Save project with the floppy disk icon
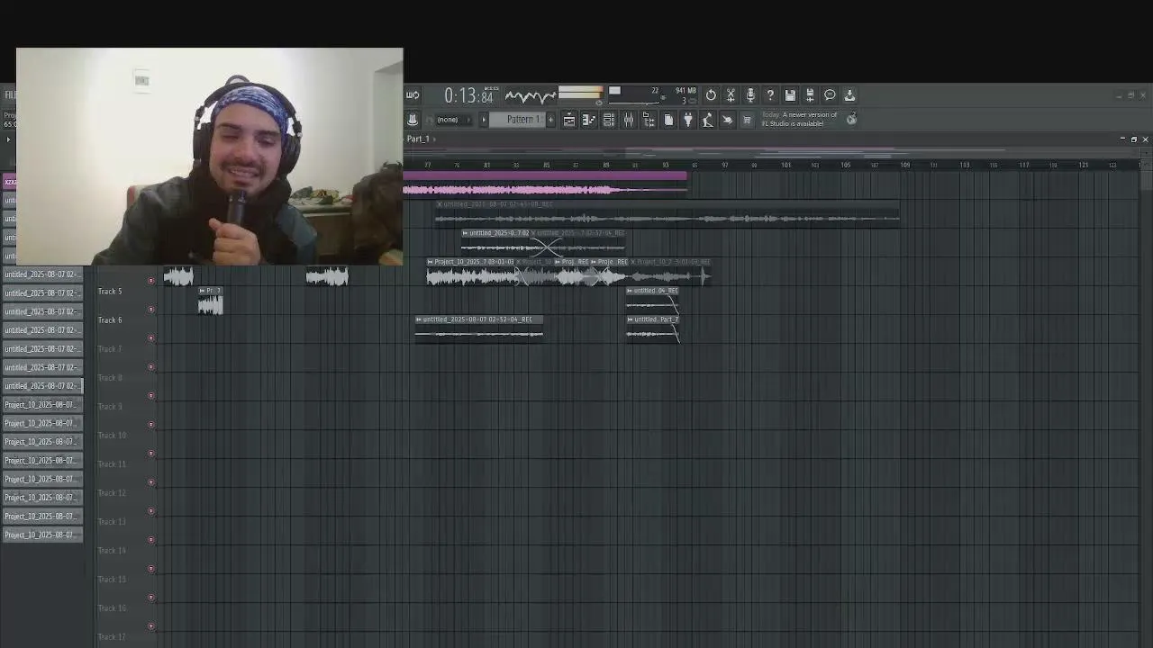Screen dimensions: 1153x648 click(x=790, y=95)
